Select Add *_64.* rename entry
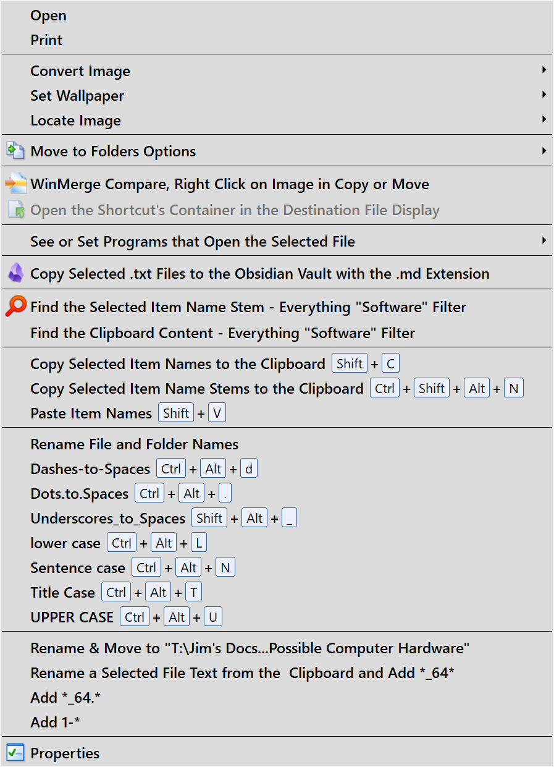The width and height of the screenshot is (554, 767). (x=65, y=698)
